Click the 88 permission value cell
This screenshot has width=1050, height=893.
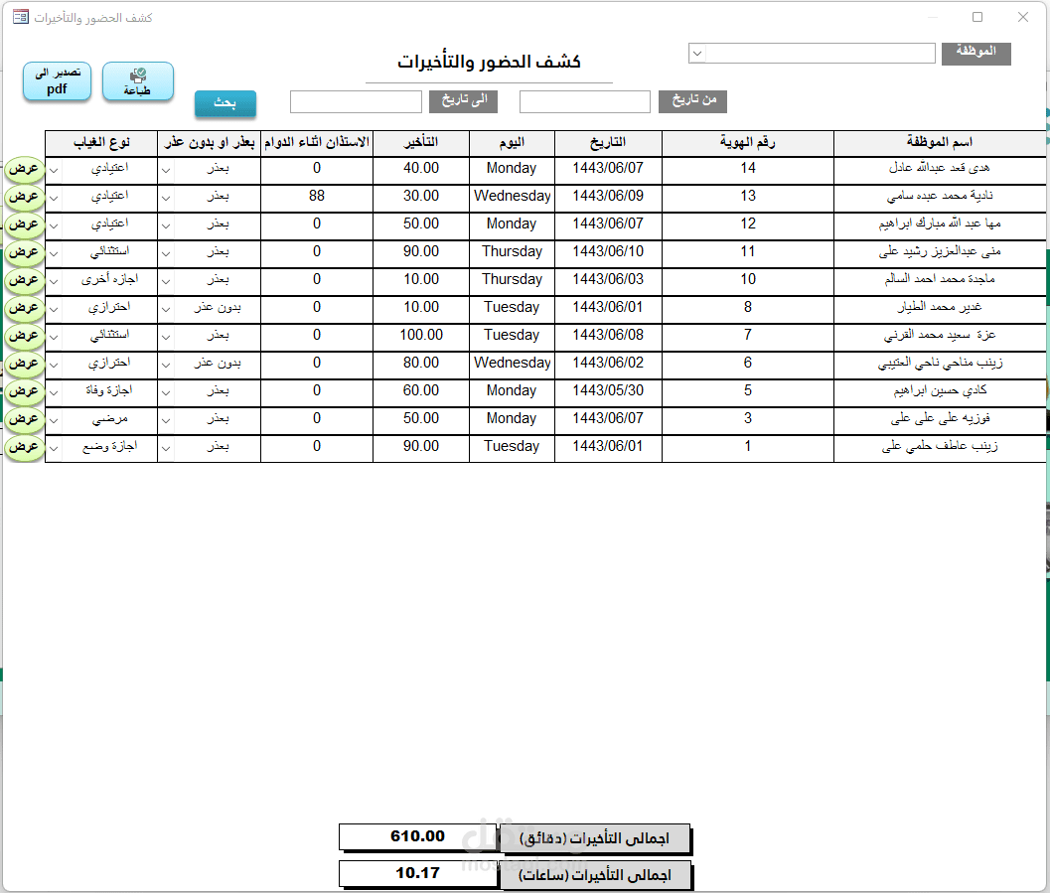(x=317, y=196)
